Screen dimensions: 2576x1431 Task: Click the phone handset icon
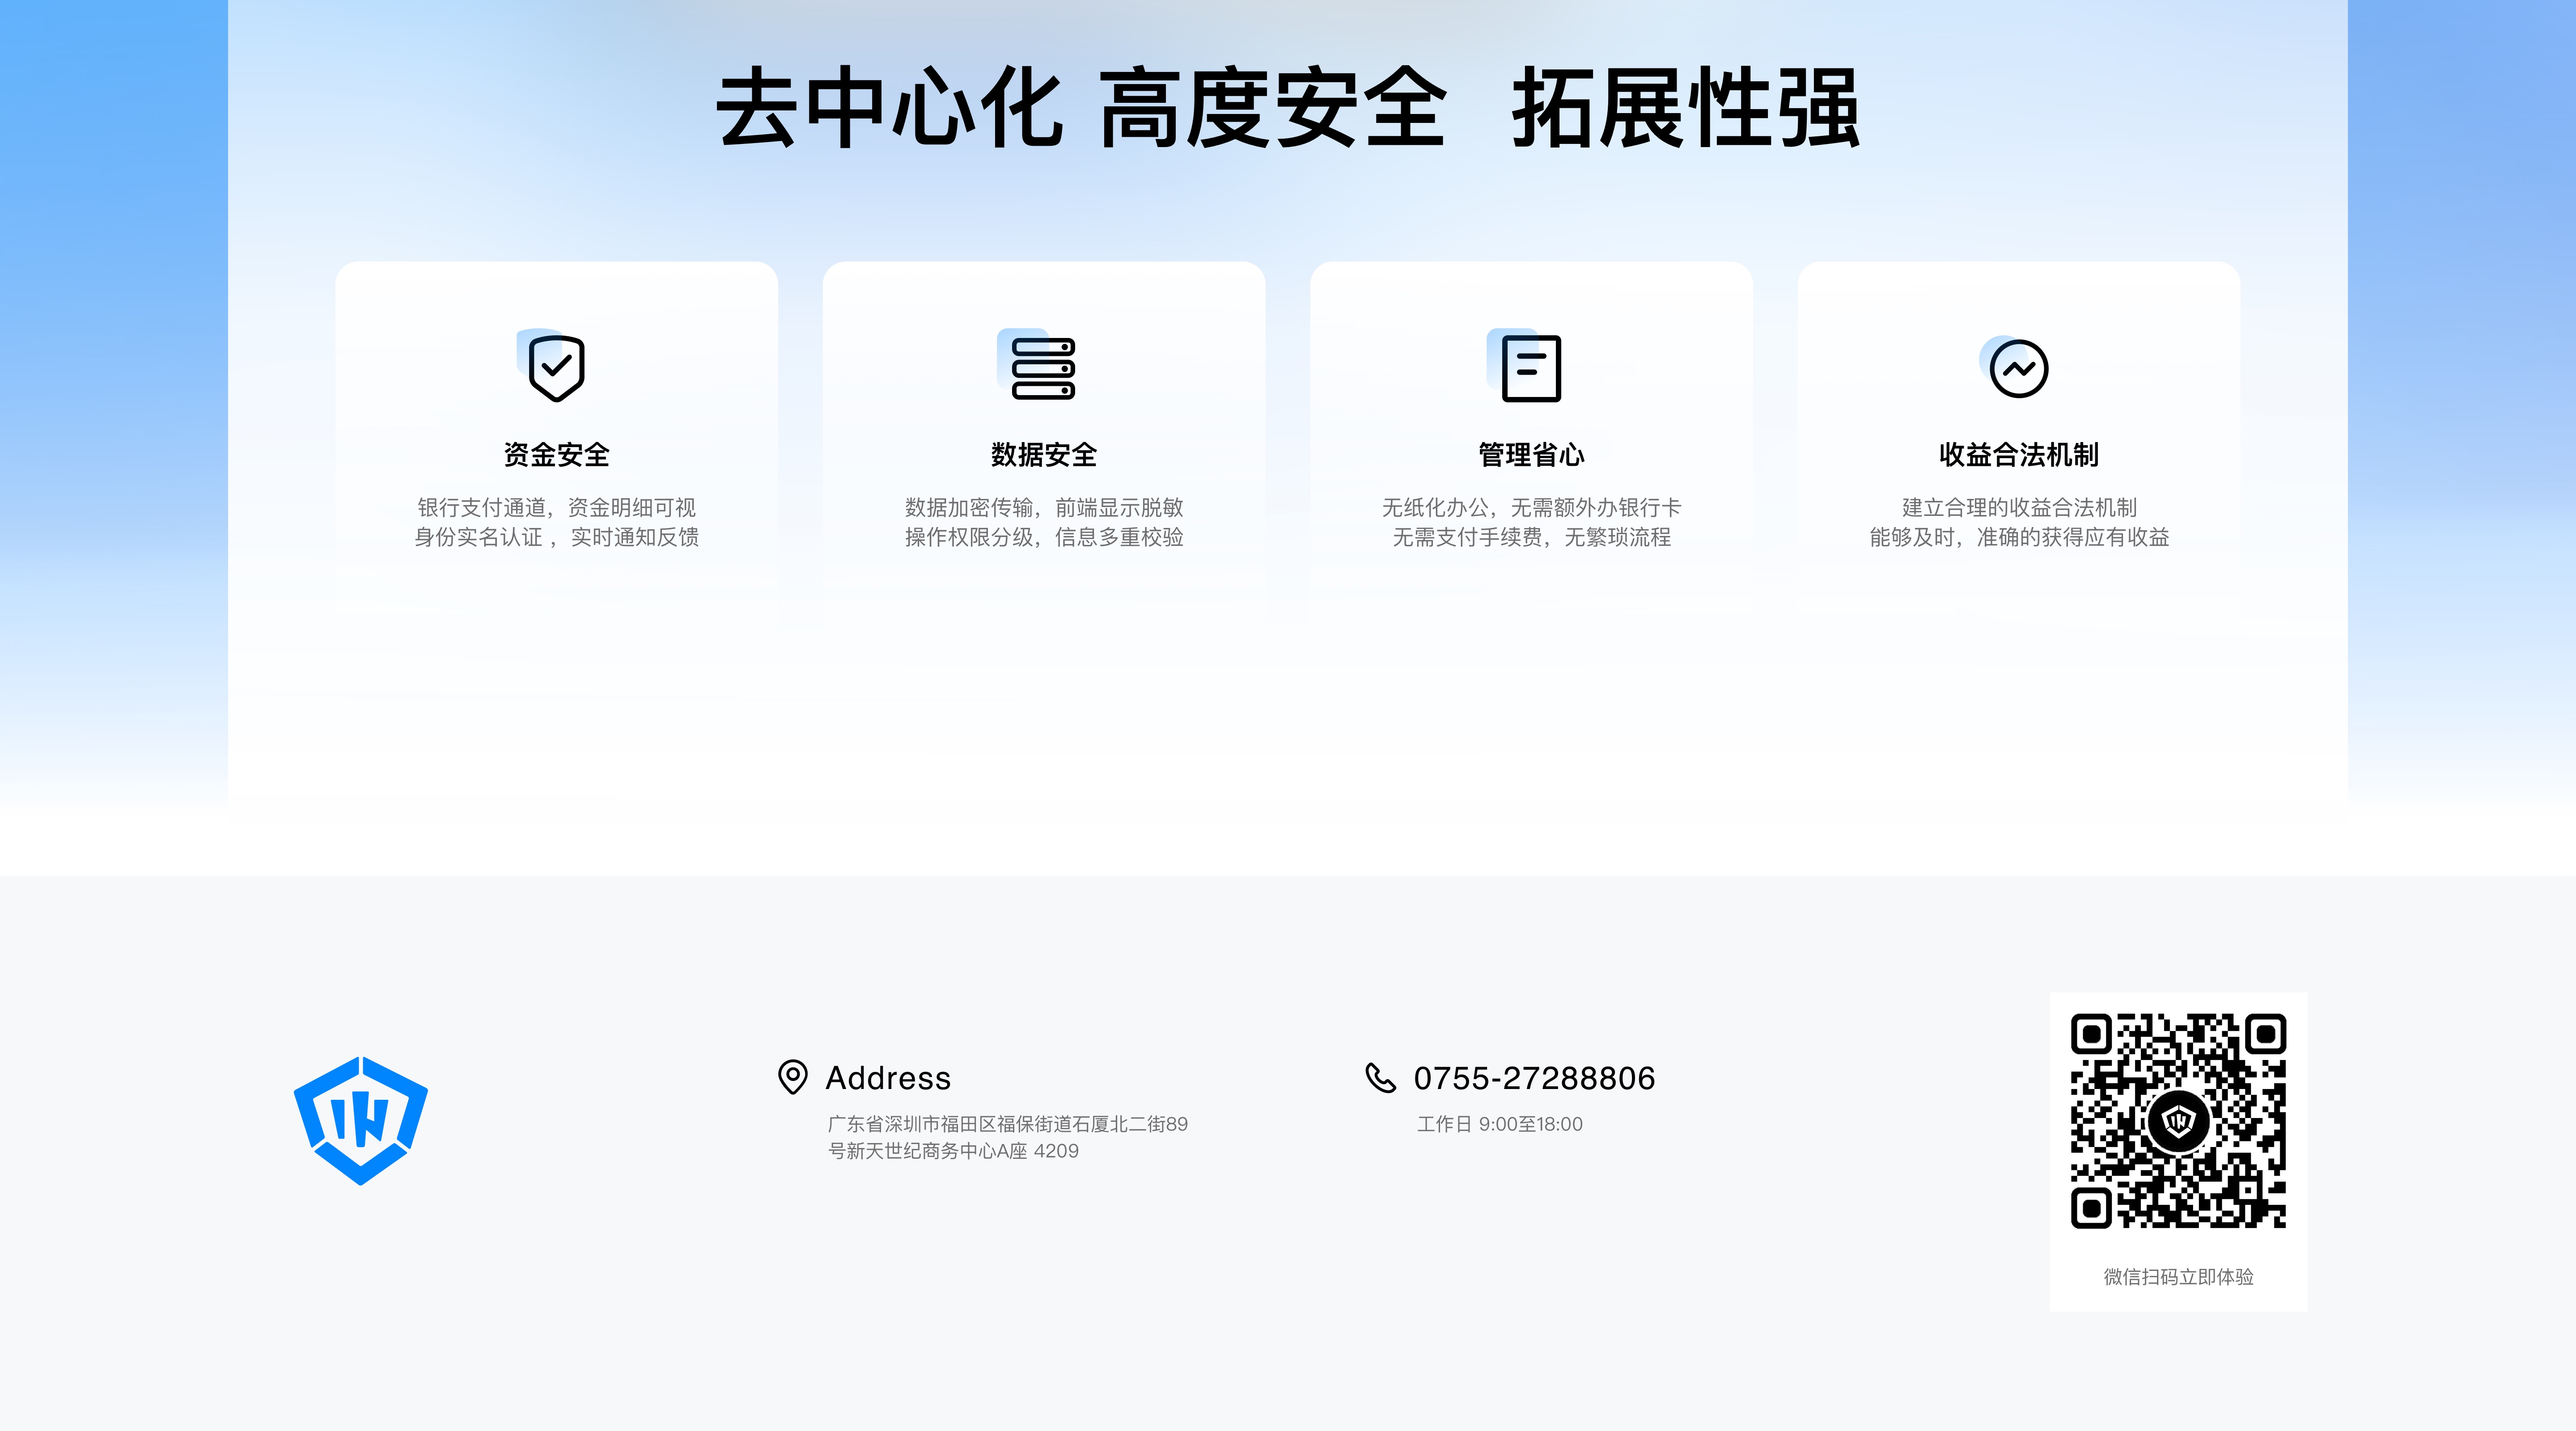click(1380, 1077)
